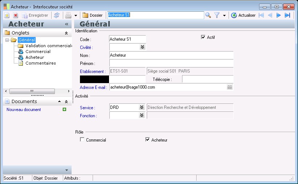Click the green plus add document icon

64,110
